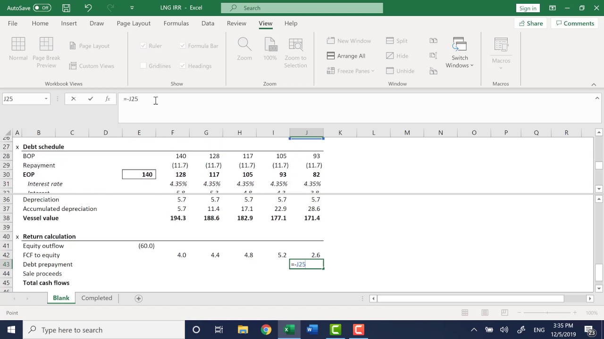Click Page Break Preview status bar icon
This screenshot has width=604, height=339.
pos(504,313)
